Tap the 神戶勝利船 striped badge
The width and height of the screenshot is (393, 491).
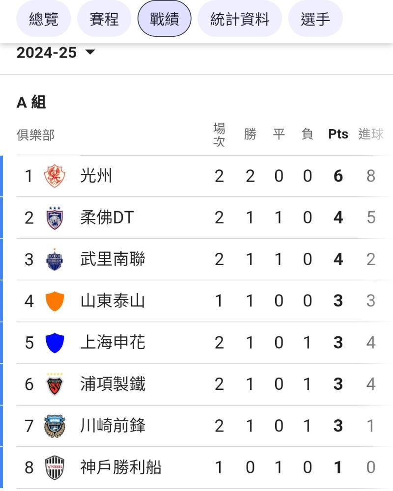55,467
